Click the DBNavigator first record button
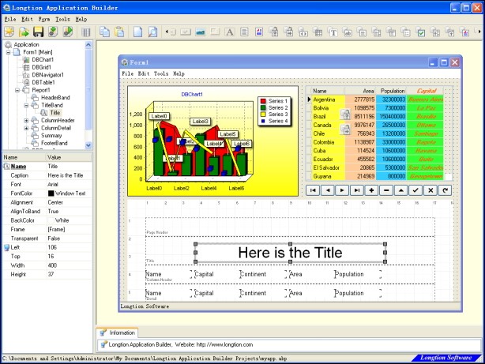 [313, 190]
